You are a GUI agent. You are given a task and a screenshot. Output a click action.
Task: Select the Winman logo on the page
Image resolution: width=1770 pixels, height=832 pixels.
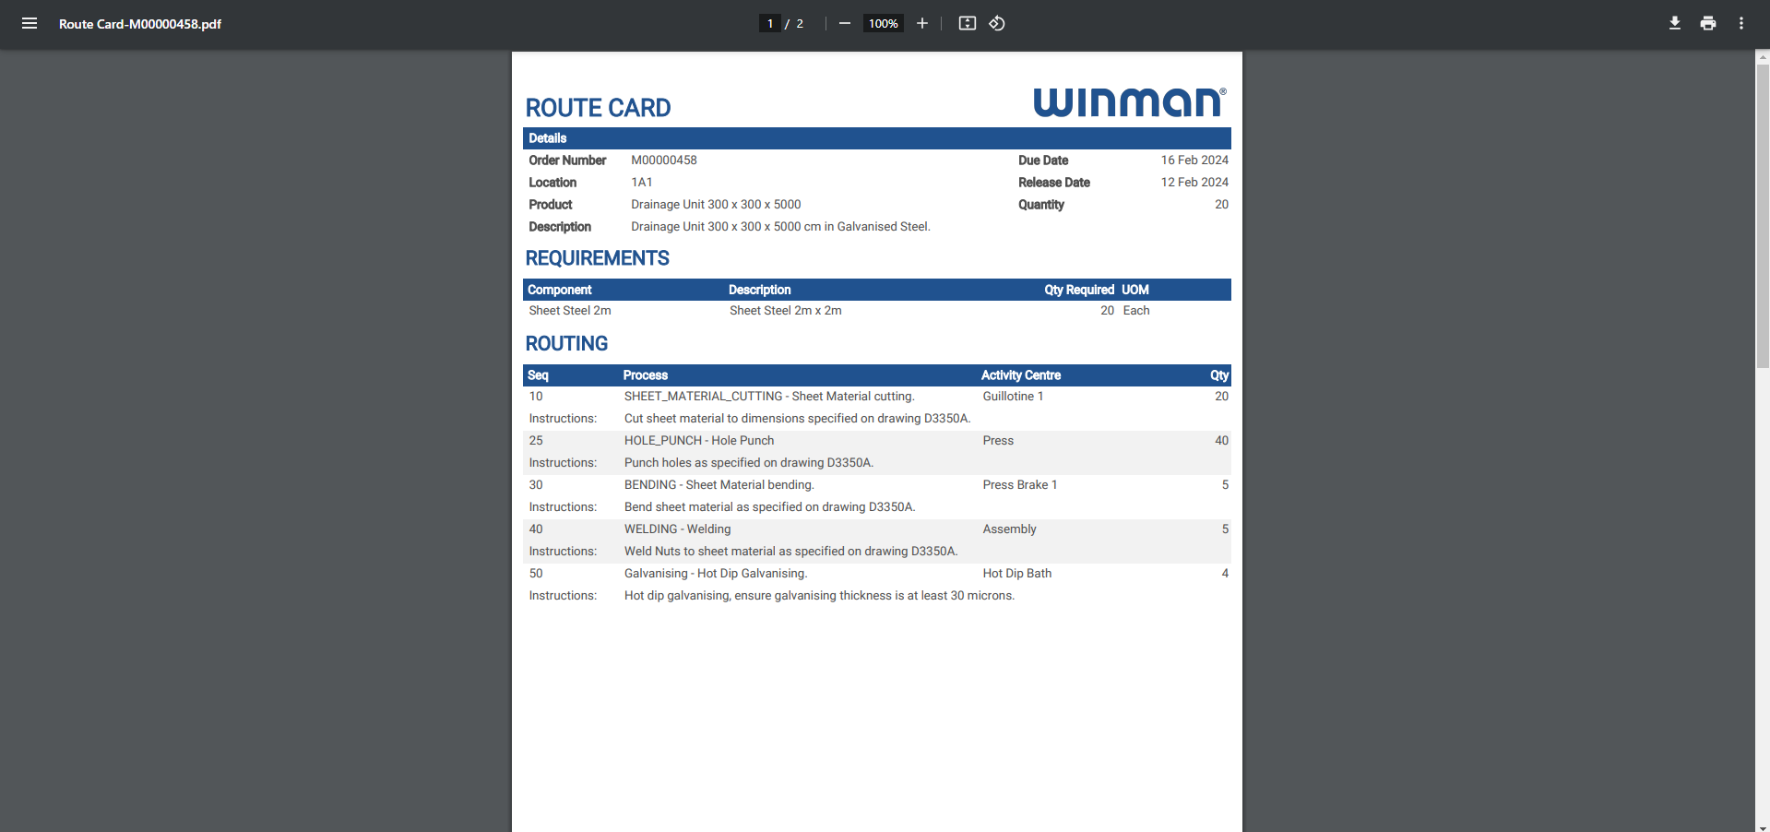(x=1129, y=102)
